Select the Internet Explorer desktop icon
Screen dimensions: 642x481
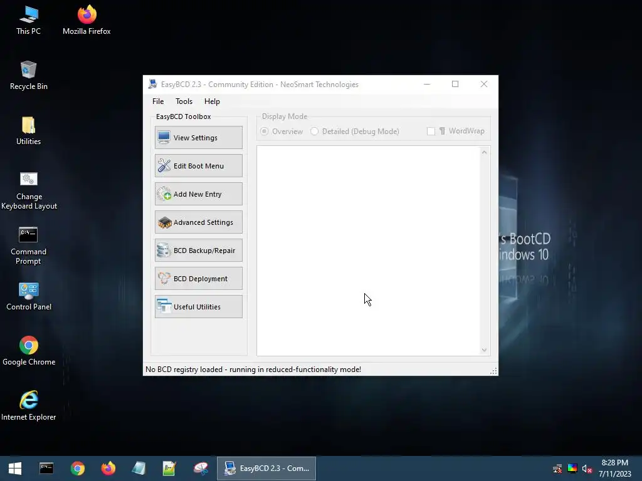(x=29, y=406)
